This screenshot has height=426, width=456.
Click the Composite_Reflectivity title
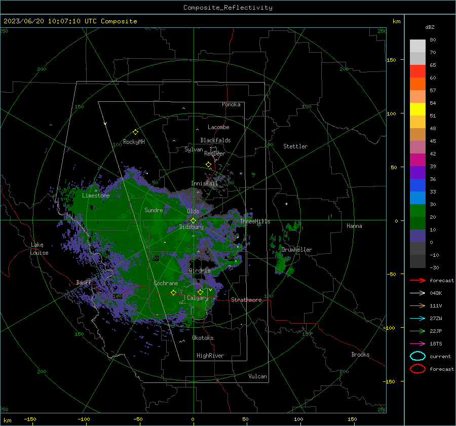point(228,8)
